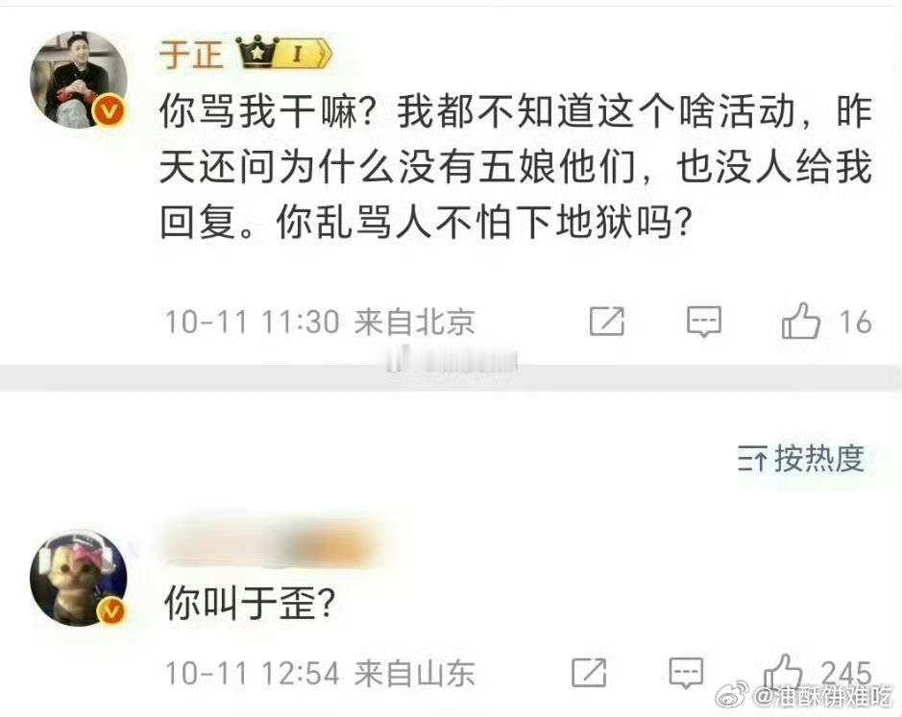
Task: Click the 10-11 12:54 来自山东 timestamp
Action: click(320, 673)
